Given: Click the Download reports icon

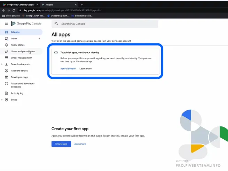Looking at the screenshot, I should click(6, 64).
